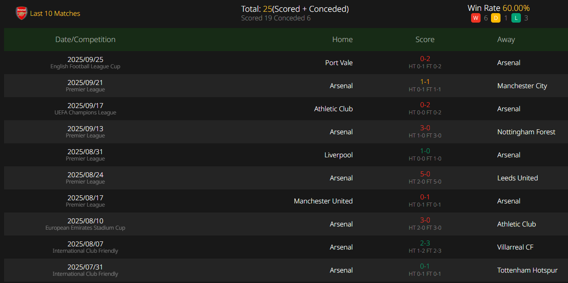Open Nottingham Forest team link
This screenshot has width=568, height=283.
(x=526, y=132)
